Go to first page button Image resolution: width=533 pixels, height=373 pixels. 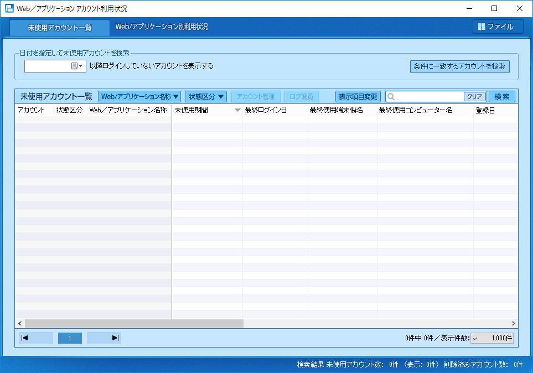(x=36, y=338)
